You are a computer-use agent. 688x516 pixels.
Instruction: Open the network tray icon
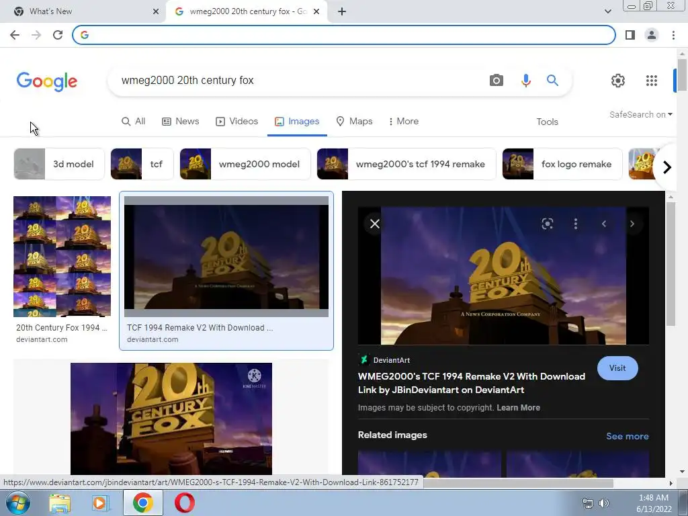(x=587, y=503)
